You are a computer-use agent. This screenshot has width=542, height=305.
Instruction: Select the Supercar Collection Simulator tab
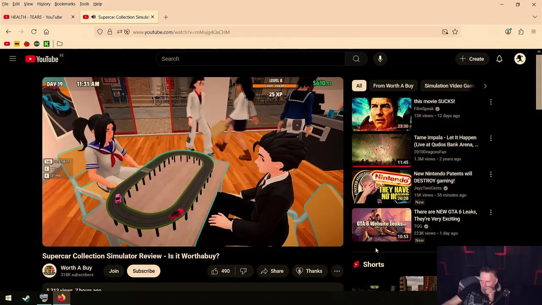coord(119,17)
